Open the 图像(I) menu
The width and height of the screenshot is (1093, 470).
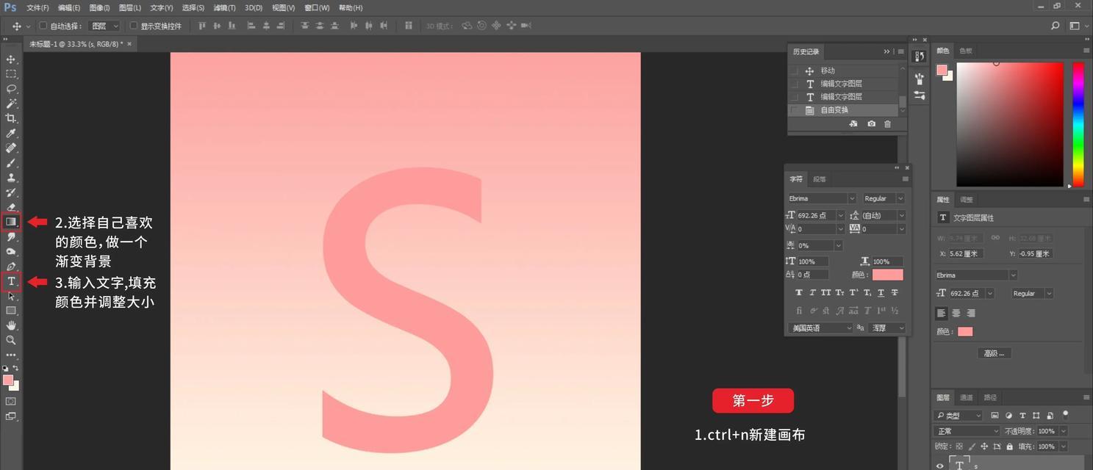(99, 8)
